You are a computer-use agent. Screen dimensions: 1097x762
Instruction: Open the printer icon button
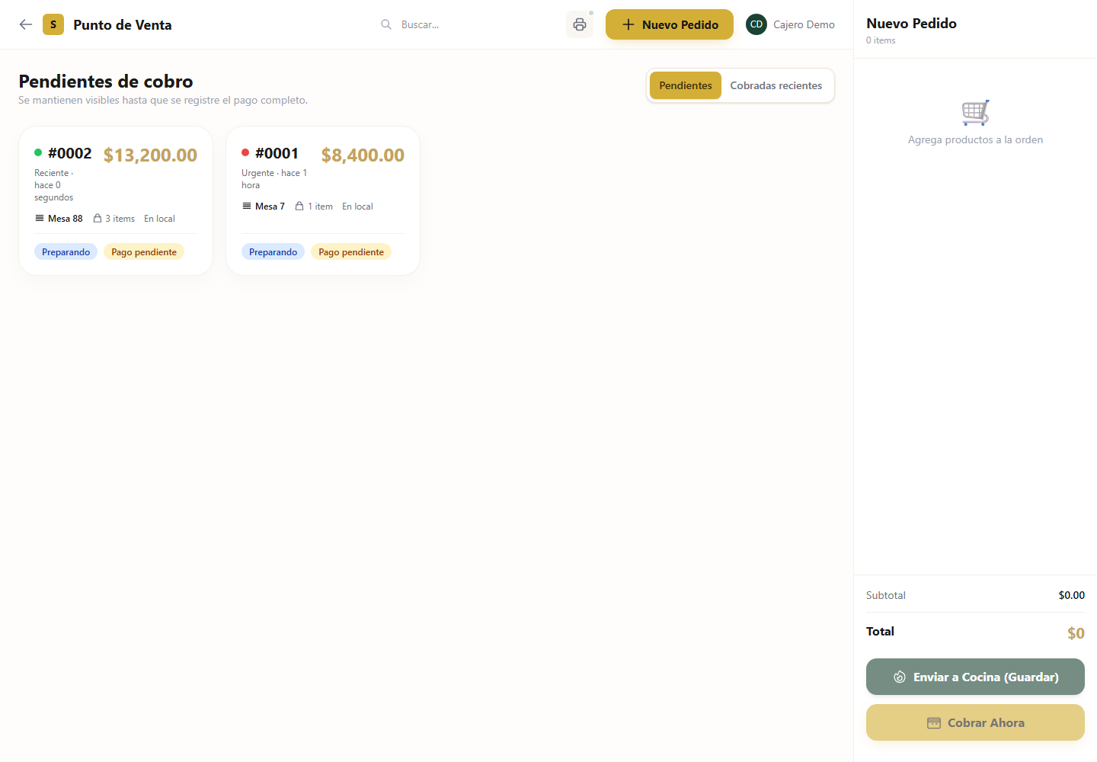(580, 24)
